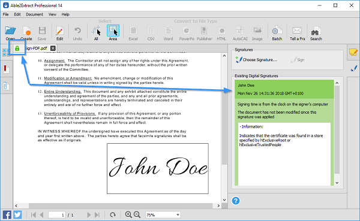Click the green signature lock icon
Screen dimensions: 360x221
pos(17,48)
